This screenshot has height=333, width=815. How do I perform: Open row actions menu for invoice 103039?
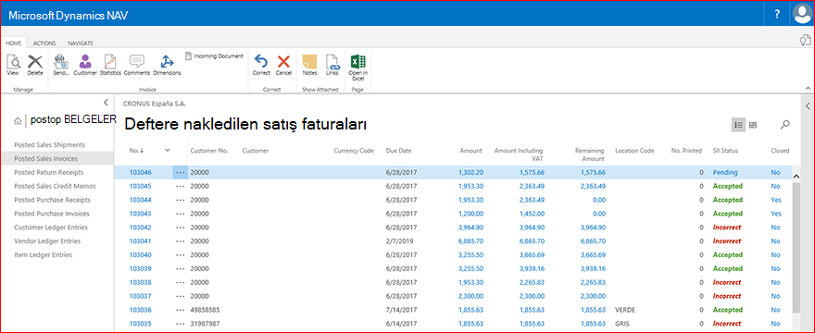pyautogui.click(x=180, y=269)
